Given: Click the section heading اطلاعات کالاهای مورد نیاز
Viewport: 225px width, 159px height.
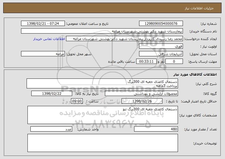Looking at the screenshot, I should pos(195,74).
